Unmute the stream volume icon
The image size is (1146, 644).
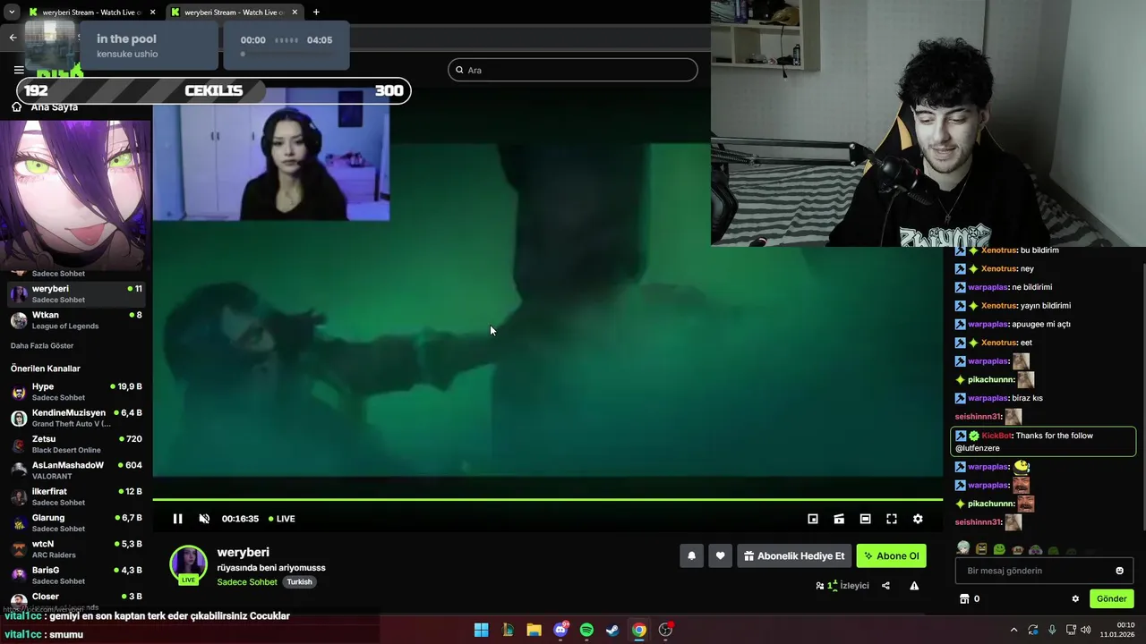click(x=204, y=519)
